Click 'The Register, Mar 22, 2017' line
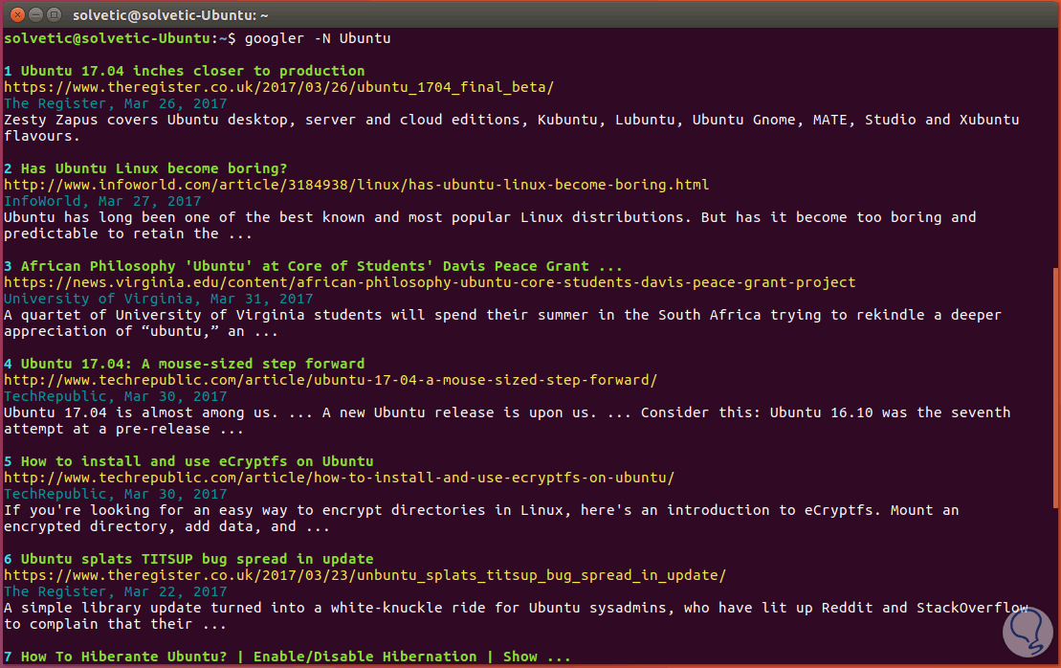Image resolution: width=1061 pixels, height=668 pixels. (115, 590)
